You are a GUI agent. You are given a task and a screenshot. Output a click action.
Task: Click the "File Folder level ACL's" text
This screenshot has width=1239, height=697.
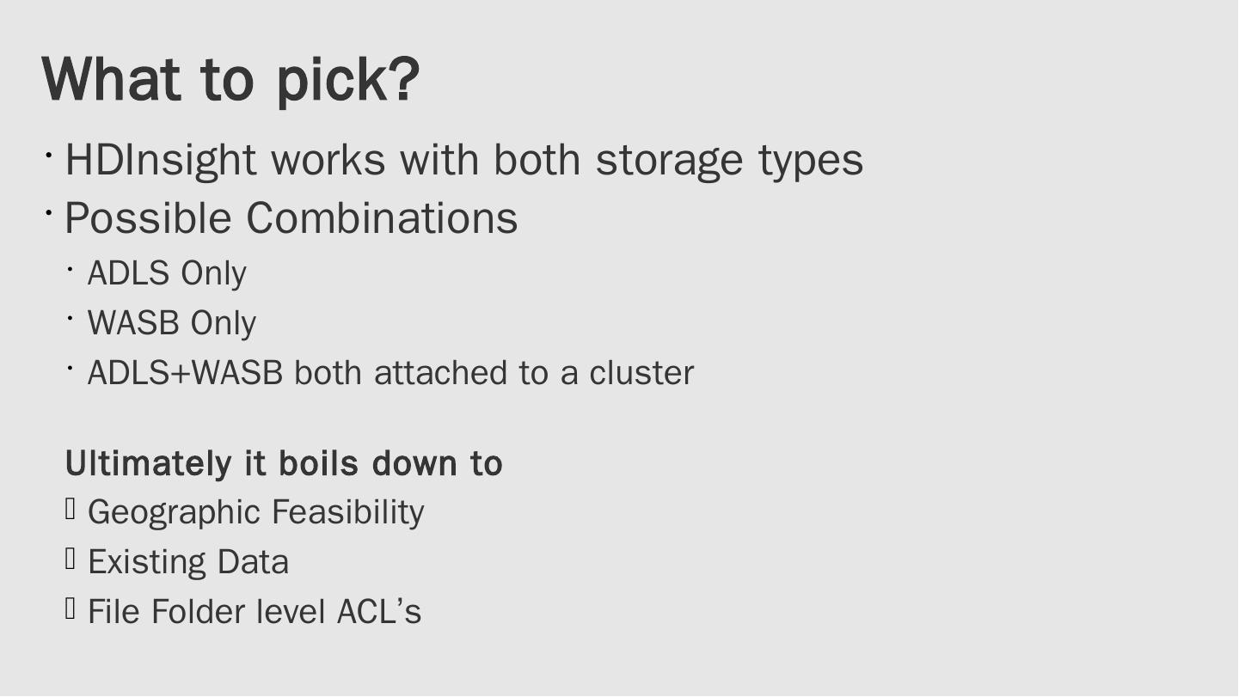(255, 612)
